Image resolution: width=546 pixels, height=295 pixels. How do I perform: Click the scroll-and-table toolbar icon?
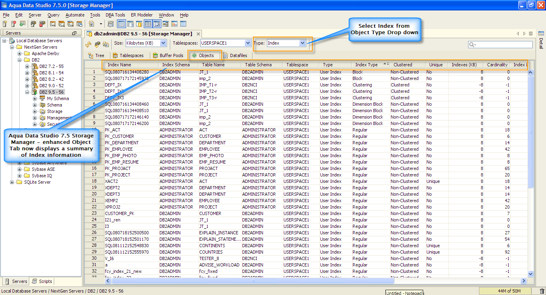(x=111, y=24)
